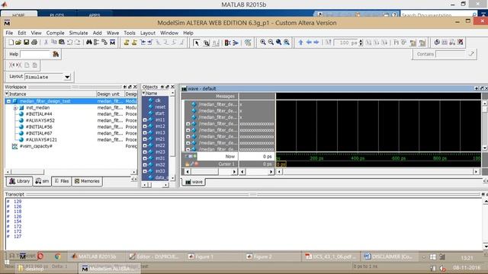Click the Contains filter input field
The width and height of the screenshot is (488, 274).
click(451, 54)
